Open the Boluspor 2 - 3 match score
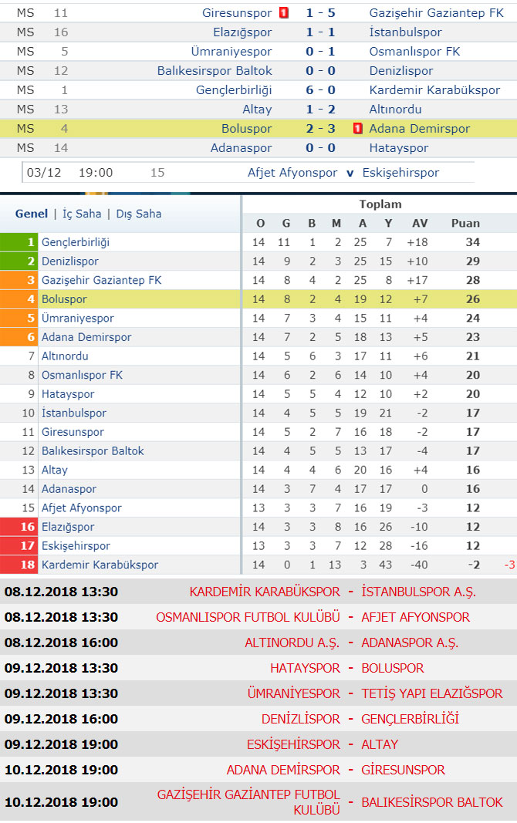This screenshot has width=517, height=823. click(x=320, y=129)
